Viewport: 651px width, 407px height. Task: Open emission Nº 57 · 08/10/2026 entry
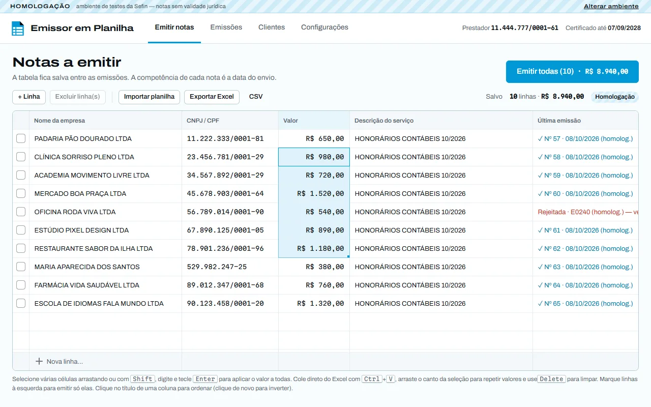click(585, 138)
